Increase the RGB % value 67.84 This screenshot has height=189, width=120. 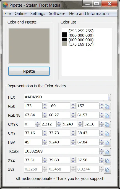pos(45,114)
